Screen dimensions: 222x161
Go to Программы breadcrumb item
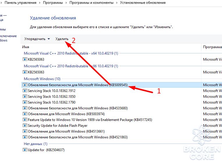coord(53,3)
